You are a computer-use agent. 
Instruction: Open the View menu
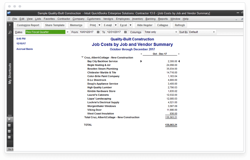(29, 19)
